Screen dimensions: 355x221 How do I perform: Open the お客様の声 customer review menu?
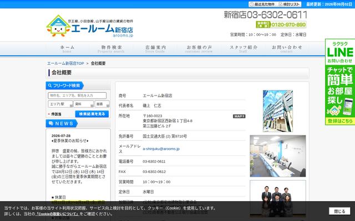(199, 49)
